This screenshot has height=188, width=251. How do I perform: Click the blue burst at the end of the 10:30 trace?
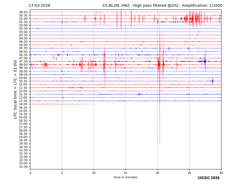click(x=213, y=81)
